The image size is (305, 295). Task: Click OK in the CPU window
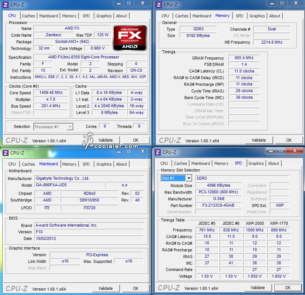(x=136, y=140)
